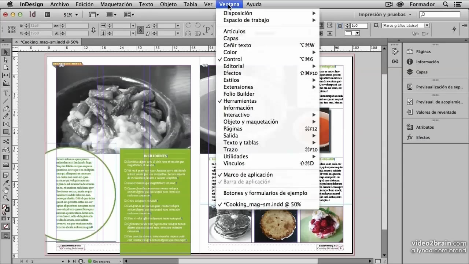Click the fill and stroke color swatch
469x264 pixels.
[x=5, y=208]
